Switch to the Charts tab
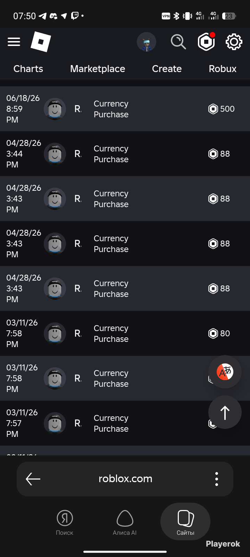The image size is (250, 557). [x=28, y=69]
